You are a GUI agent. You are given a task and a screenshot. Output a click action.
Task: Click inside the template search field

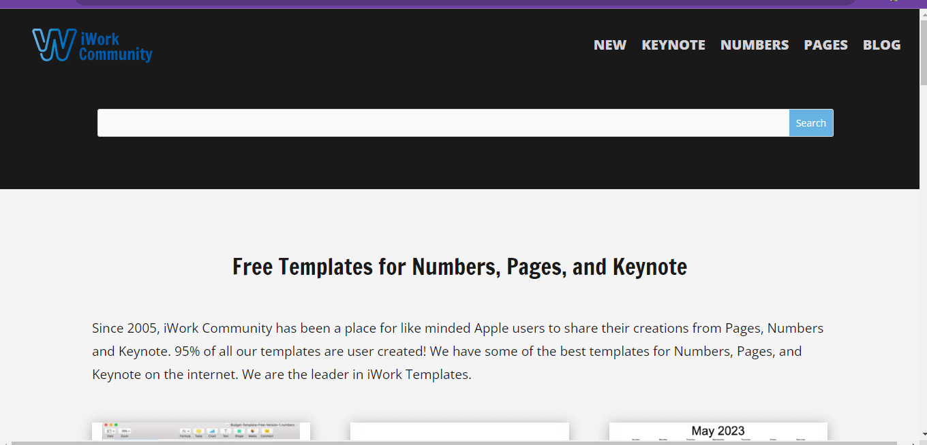tap(443, 123)
